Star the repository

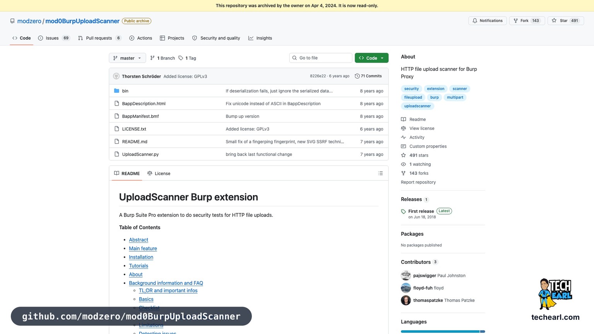coord(565,20)
